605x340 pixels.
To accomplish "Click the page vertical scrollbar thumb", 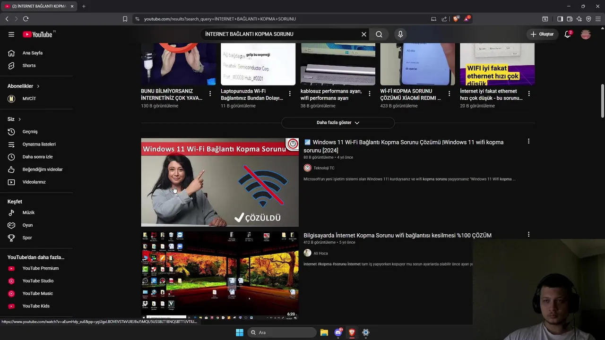I will coord(602,101).
